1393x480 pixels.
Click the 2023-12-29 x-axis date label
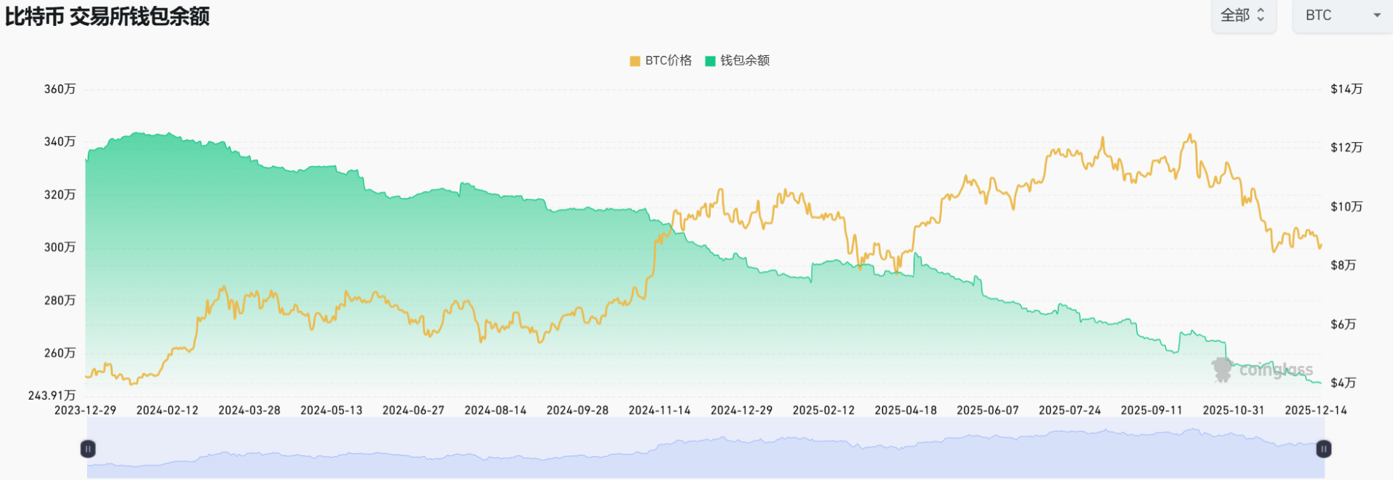pos(85,410)
